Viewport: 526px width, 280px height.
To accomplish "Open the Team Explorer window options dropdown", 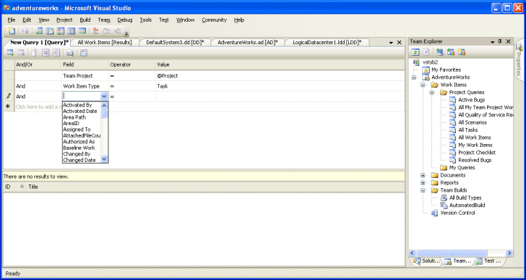I will click(x=493, y=42).
